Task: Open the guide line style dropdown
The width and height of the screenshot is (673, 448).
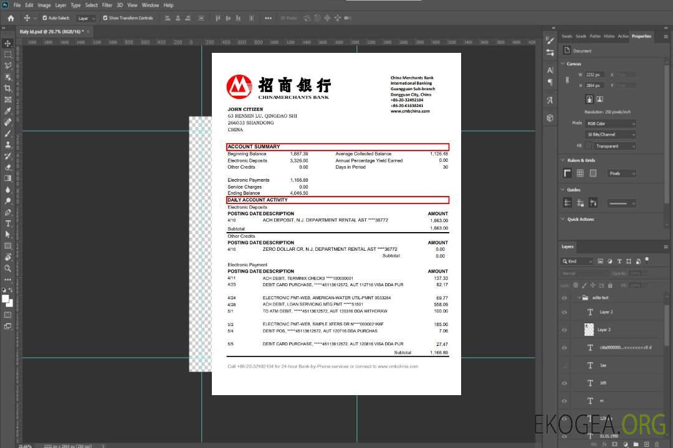Action: coord(622,203)
